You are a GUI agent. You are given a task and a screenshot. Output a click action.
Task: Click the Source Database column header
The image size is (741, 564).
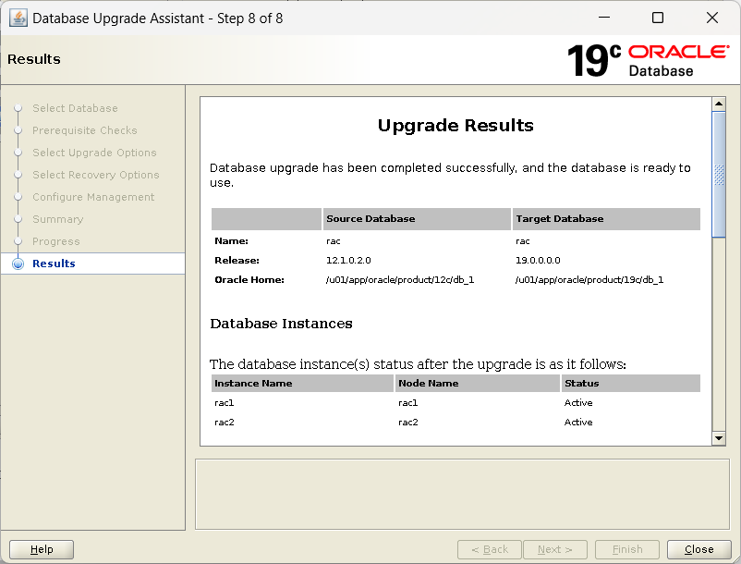(417, 219)
